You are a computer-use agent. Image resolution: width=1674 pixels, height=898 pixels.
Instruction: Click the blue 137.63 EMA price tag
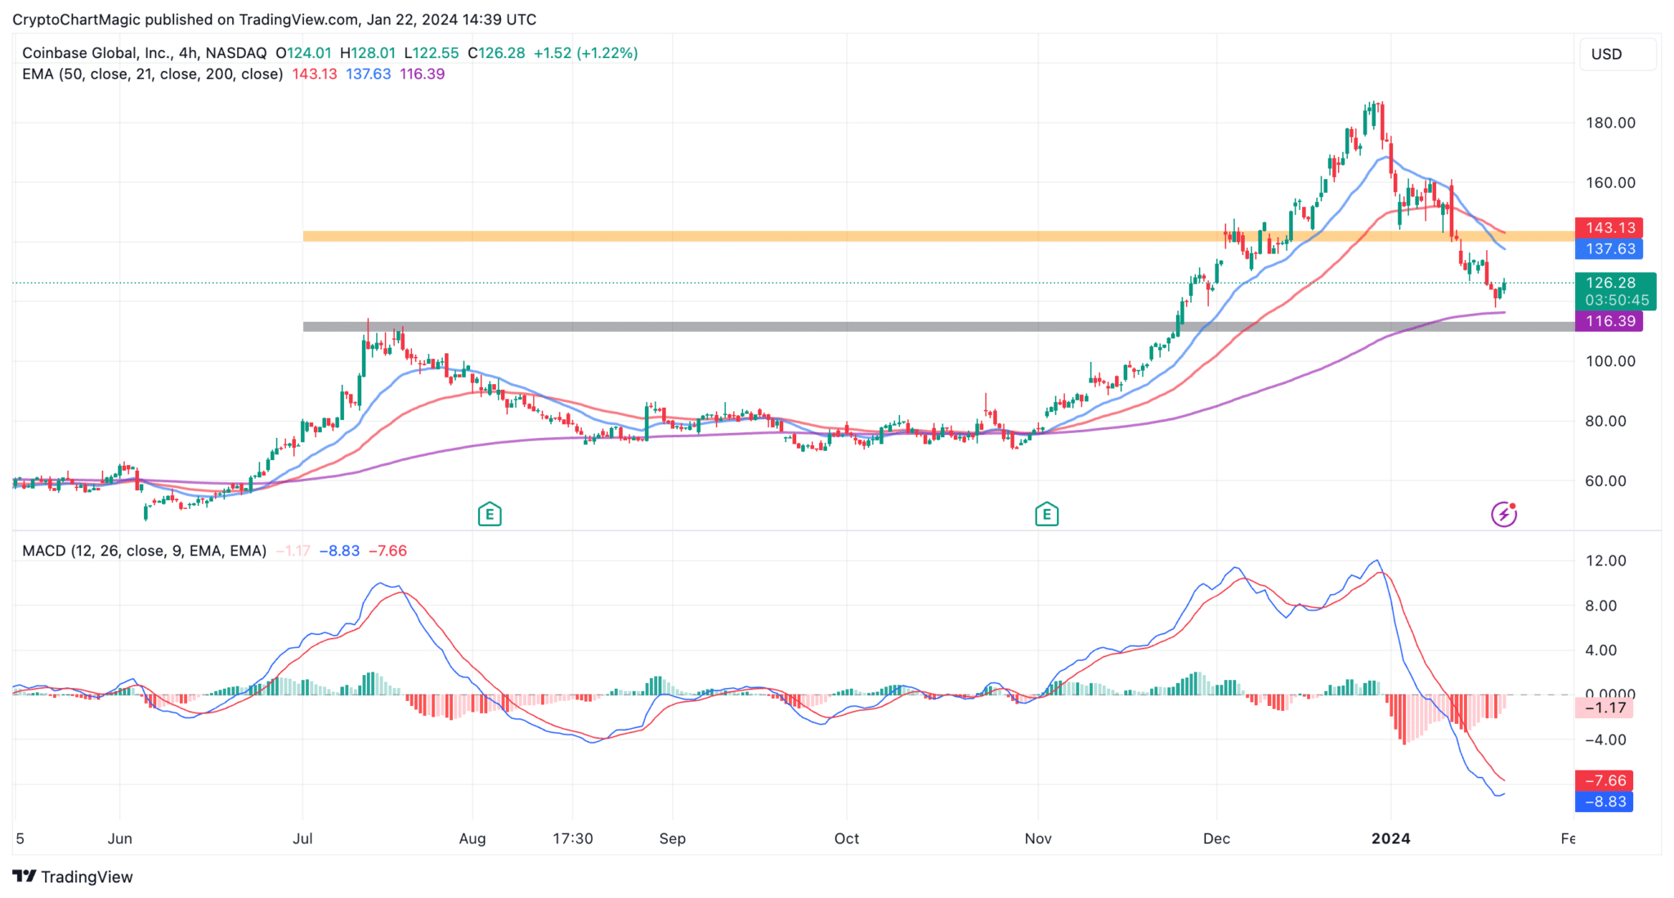tap(1609, 249)
